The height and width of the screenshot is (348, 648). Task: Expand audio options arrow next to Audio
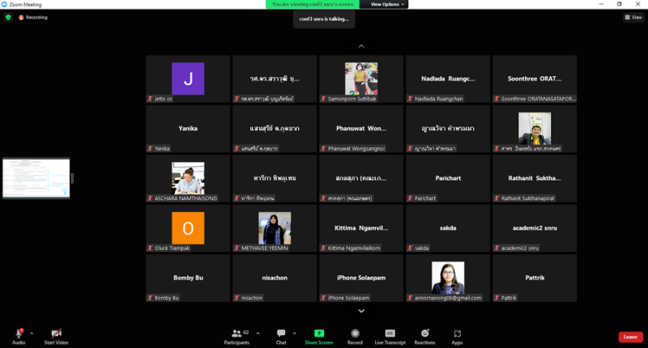(32, 330)
